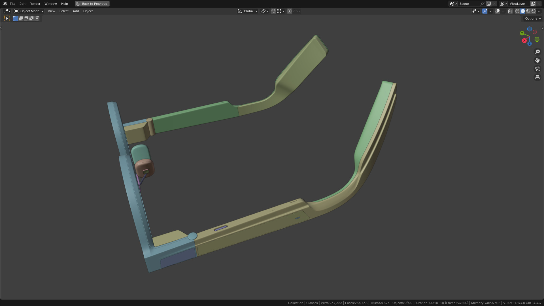Open the Render menu
Viewport: 544px width, 306px height.
[x=35, y=4]
